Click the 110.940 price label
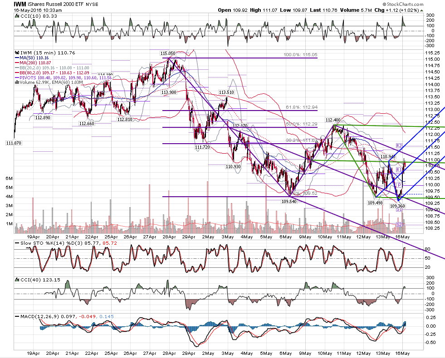The image size is (445, 358). pos(388,156)
